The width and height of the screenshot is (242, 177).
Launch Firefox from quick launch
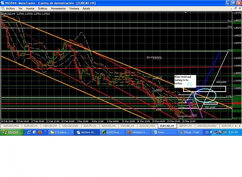tap(40, 132)
